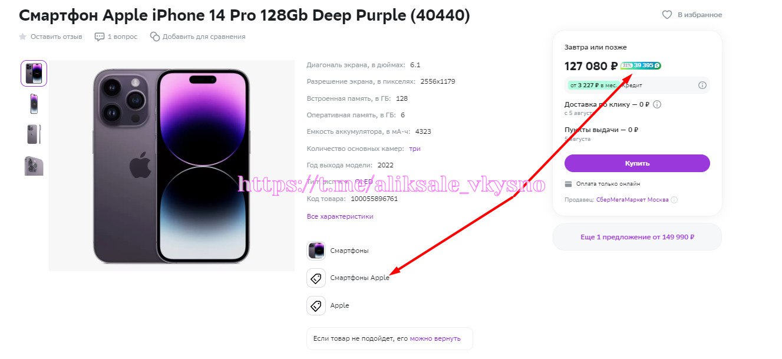The image size is (782, 359).
Task: Click the compare icon beside Добавить для сравнения
Action: [155, 37]
